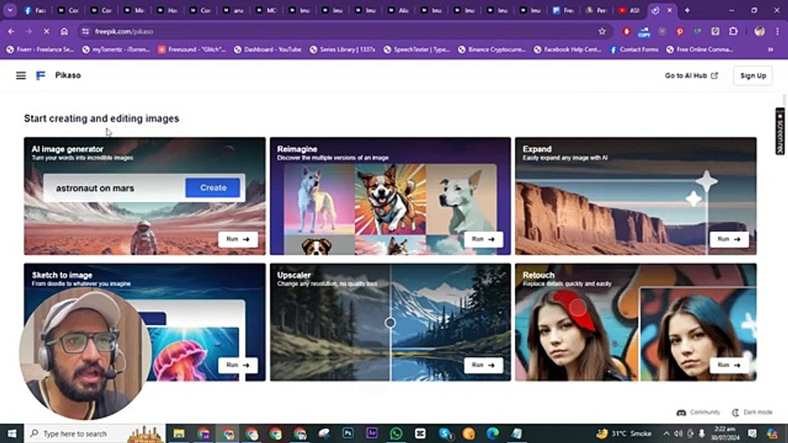Switch to the Free tab
The height and width of the screenshot is (443, 788).
(x=563, y=10)
